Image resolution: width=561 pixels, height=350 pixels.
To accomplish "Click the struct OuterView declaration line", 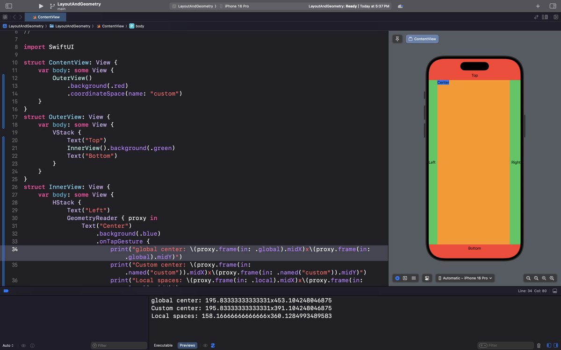I will tap(67, 117).
